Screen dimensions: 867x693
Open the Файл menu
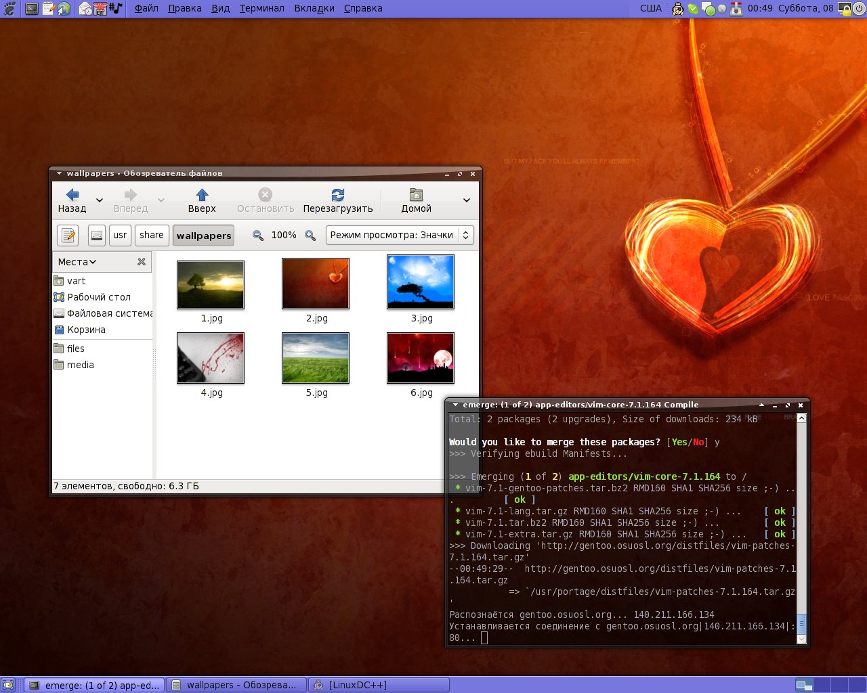click(146, 8)
